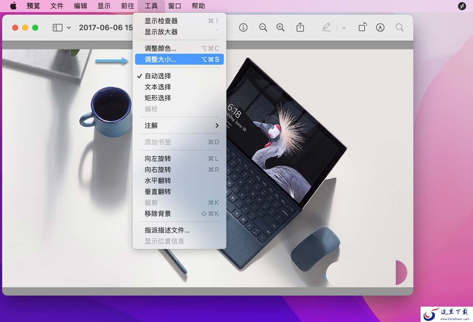Viewport: 473px width, 322px height.
Task: Expand the 注解 submenu
Action: pos(179,126)
